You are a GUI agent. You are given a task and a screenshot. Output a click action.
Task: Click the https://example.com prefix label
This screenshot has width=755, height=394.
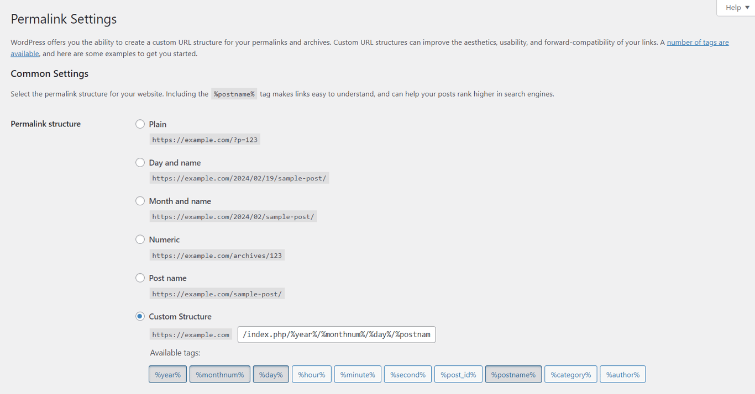coord(191,334)
